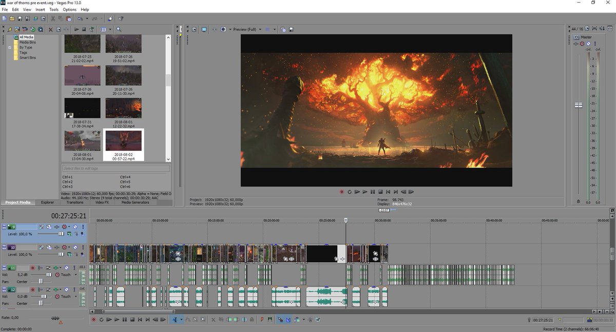Image resolution: width=616 pixels, height=332 pixels.
Task: Select Envelope Edit Tool in timeline toolbar
Action: [188, 320]
